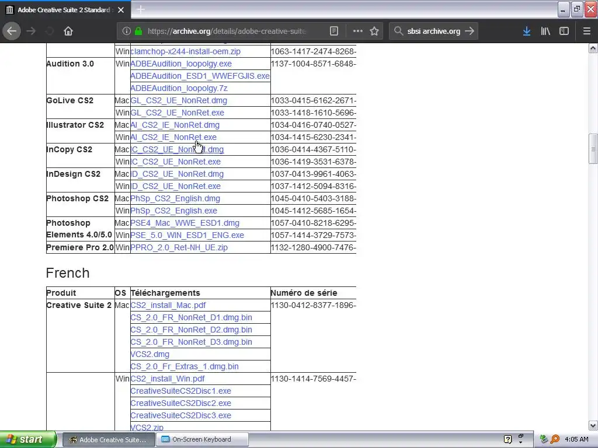Click the orange magnifier tray icon
Screen dimensions: 598x448
coord(555,439)
